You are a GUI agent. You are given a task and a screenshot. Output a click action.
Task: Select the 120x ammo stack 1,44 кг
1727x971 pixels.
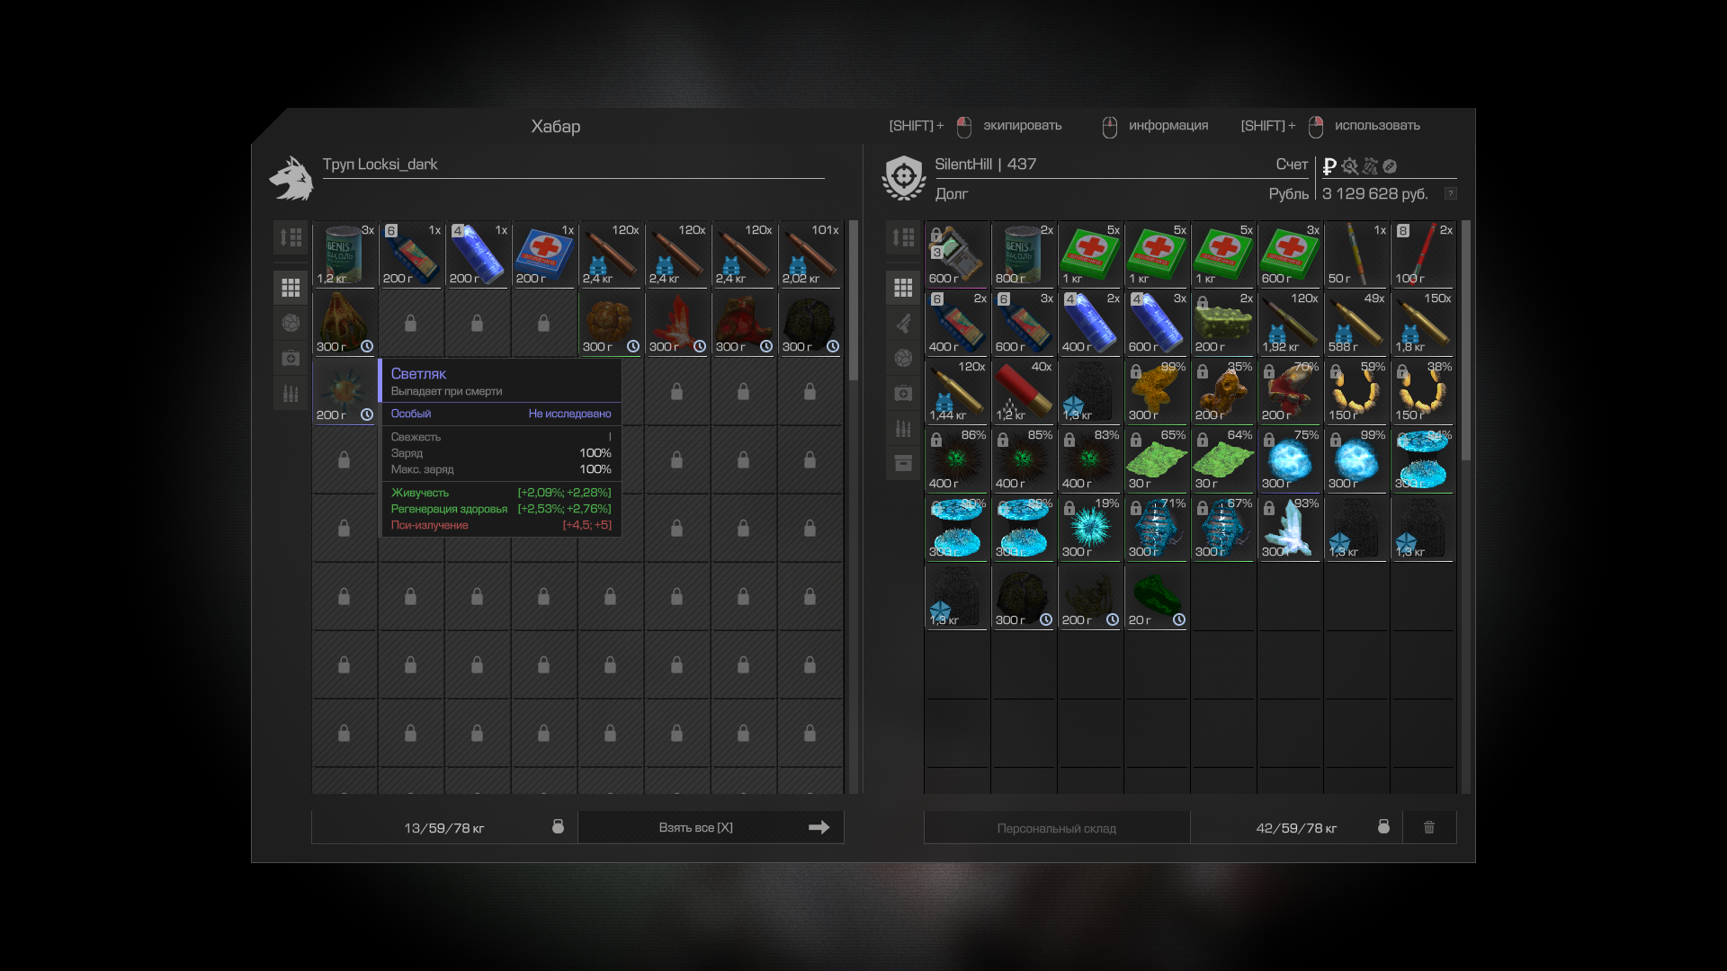click(957, 391)
